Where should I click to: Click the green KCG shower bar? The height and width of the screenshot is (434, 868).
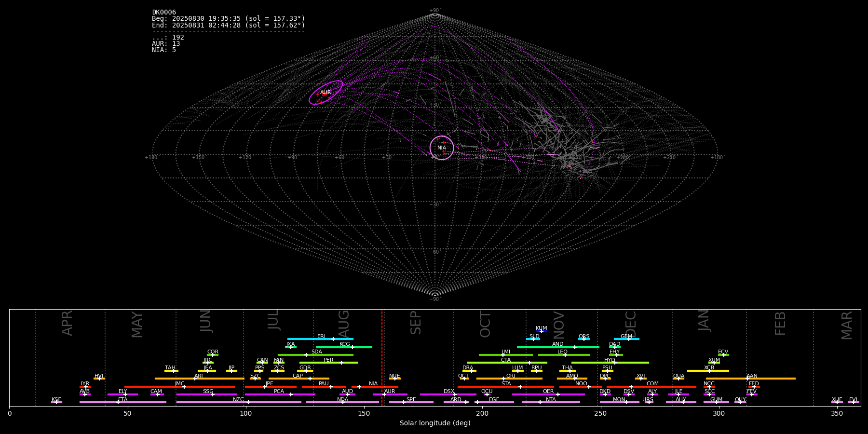click(x=344, y=347)
